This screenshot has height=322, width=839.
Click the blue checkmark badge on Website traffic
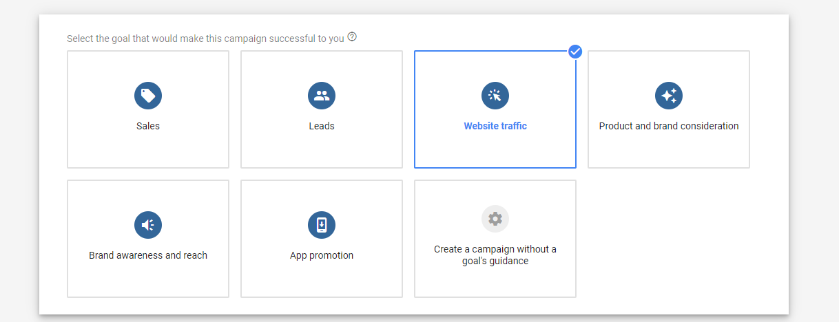(575, 51)
